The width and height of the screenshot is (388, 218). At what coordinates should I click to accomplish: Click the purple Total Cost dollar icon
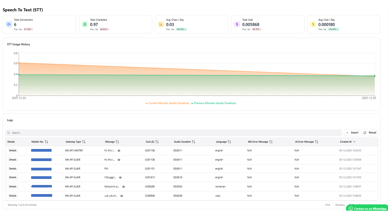(x=237, y=24)
